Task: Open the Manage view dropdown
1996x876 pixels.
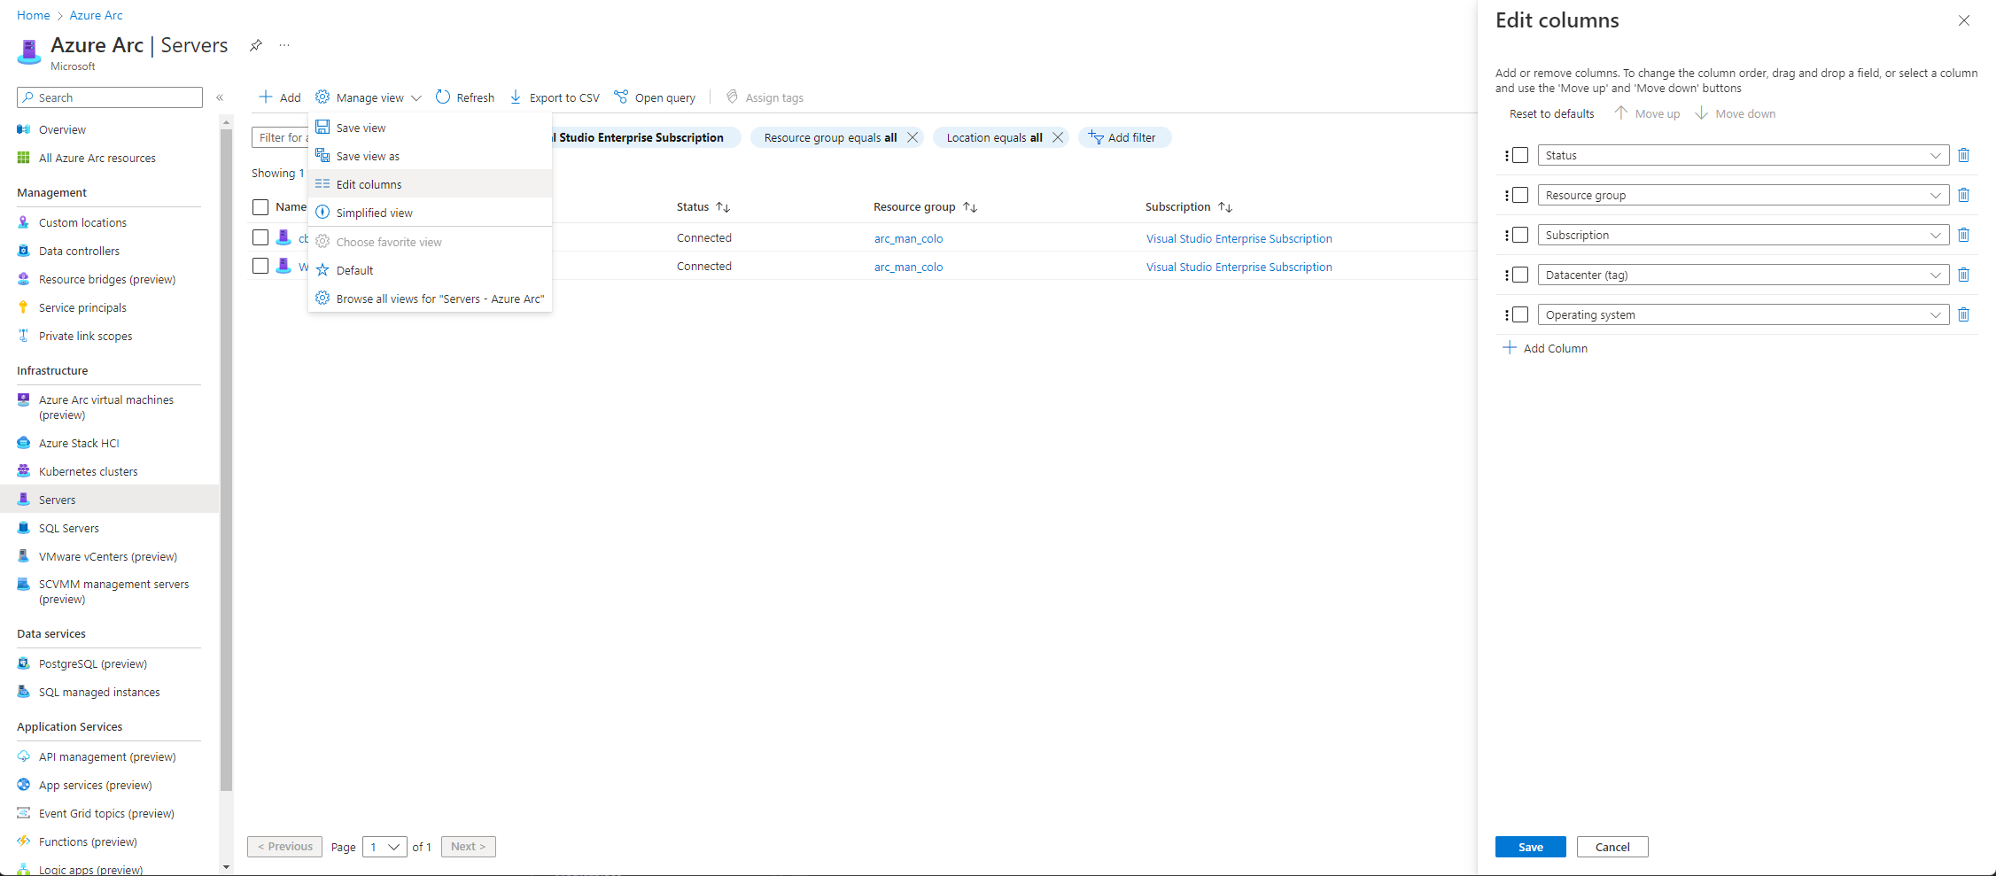Action: pyautogui.click(x=369, y=97)
